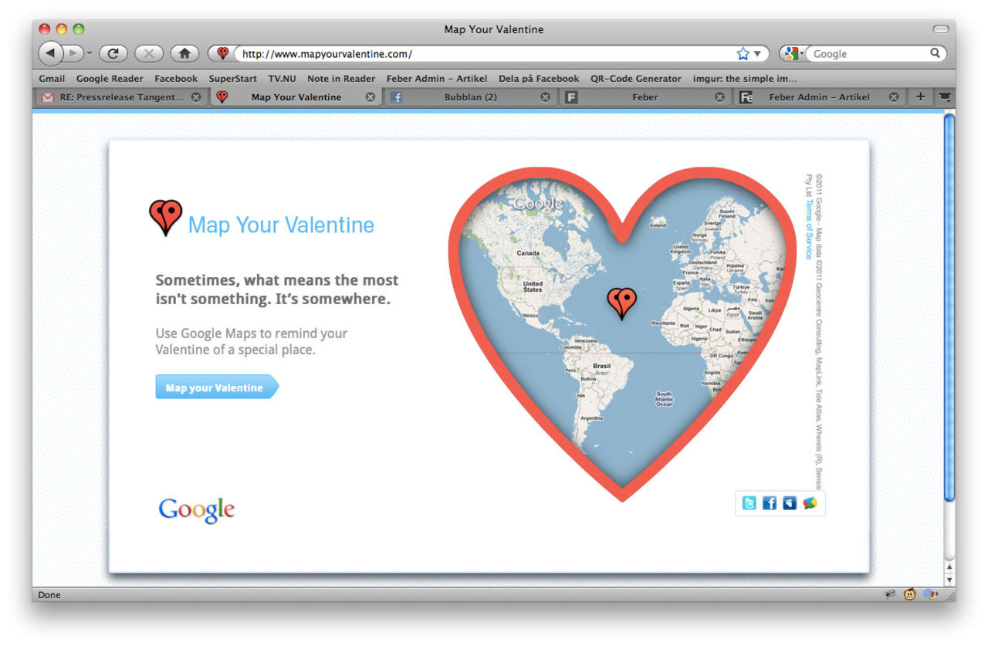Click the Twitter share icon

[749, 503]
